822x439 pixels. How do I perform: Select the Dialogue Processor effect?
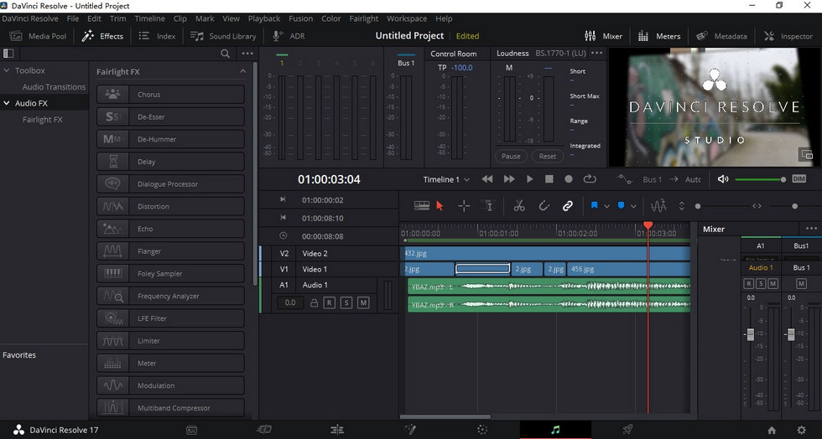pos(170,183)
